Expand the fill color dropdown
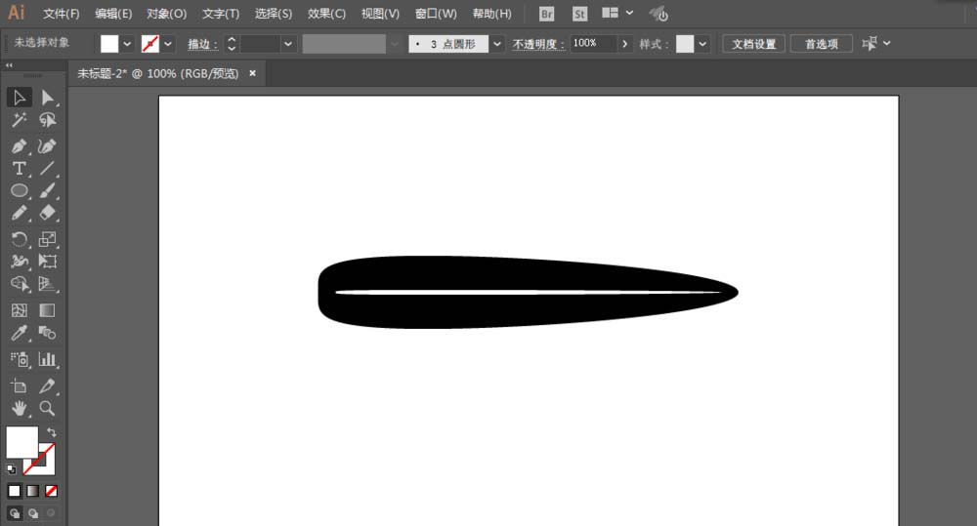 click(x=127, y=44)
